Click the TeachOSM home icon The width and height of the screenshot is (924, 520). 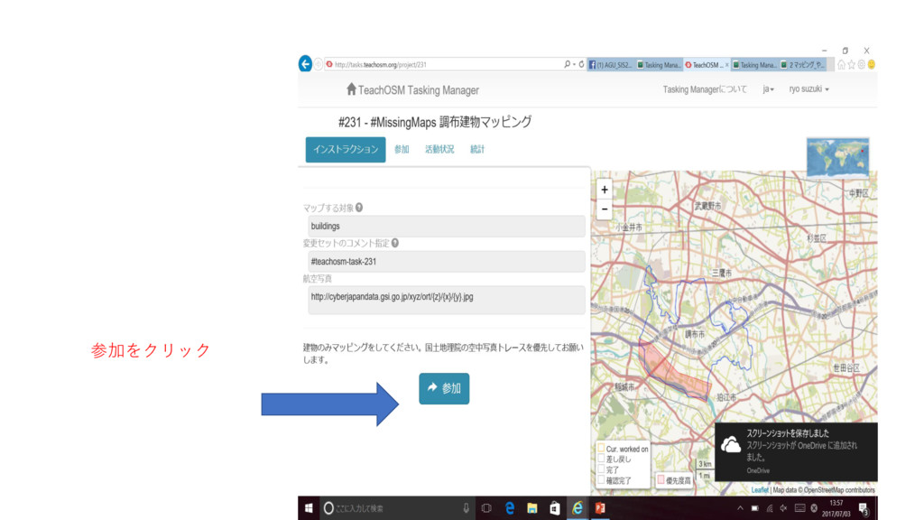point(351,89)
